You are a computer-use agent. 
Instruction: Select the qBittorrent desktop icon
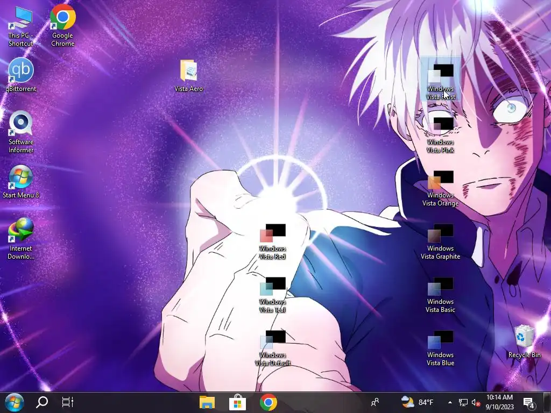pos(21,75)
